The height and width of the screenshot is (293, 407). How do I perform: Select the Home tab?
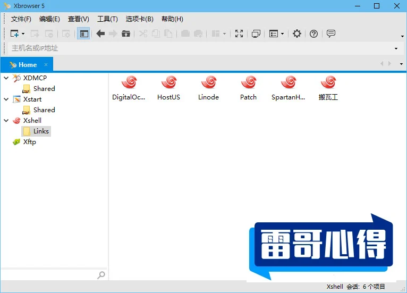pos(27,65)
